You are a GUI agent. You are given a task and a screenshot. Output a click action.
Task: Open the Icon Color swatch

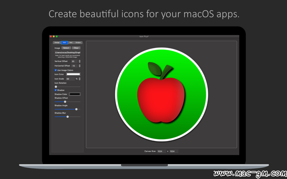[73, 74]
